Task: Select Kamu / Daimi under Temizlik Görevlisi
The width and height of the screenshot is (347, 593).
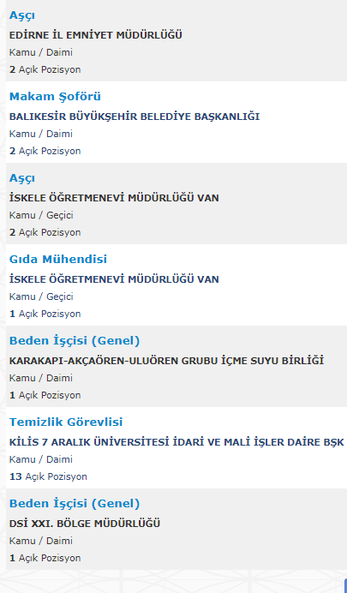Action: (x=41, y=459)
